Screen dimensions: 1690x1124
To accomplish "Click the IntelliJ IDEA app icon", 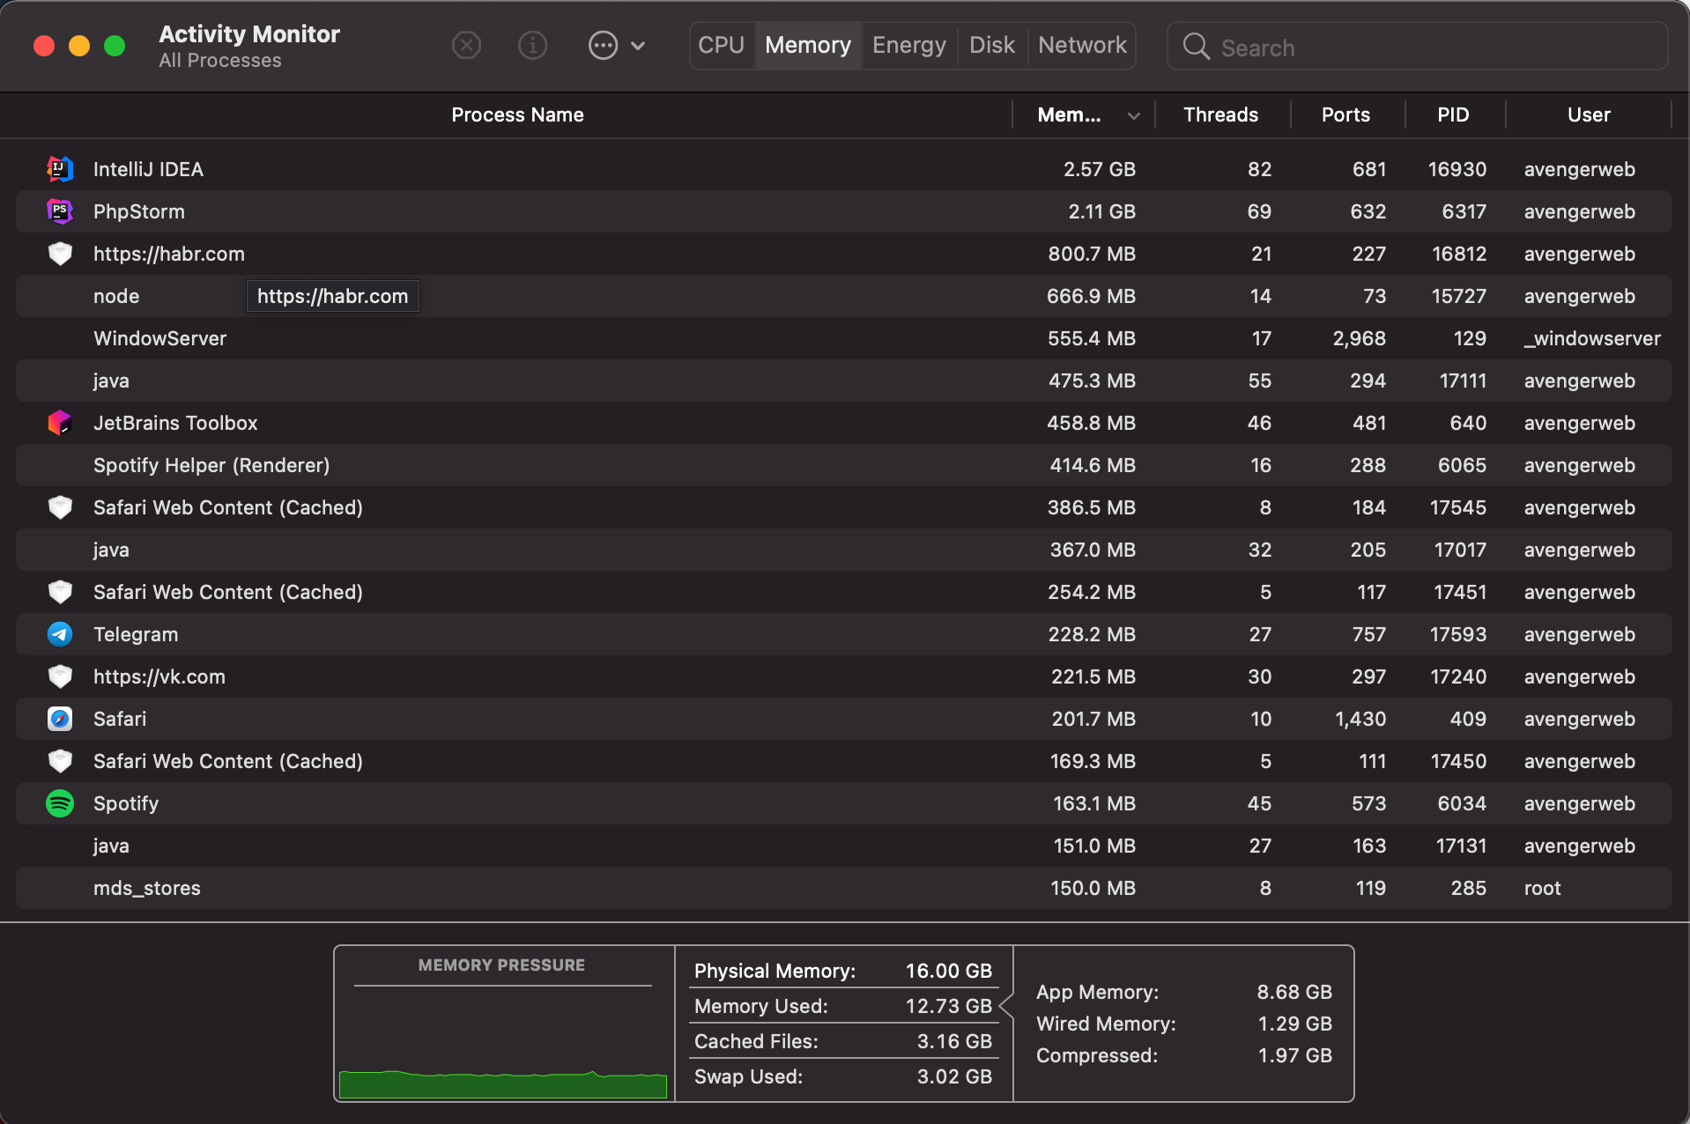I will (x=60, y=169).
